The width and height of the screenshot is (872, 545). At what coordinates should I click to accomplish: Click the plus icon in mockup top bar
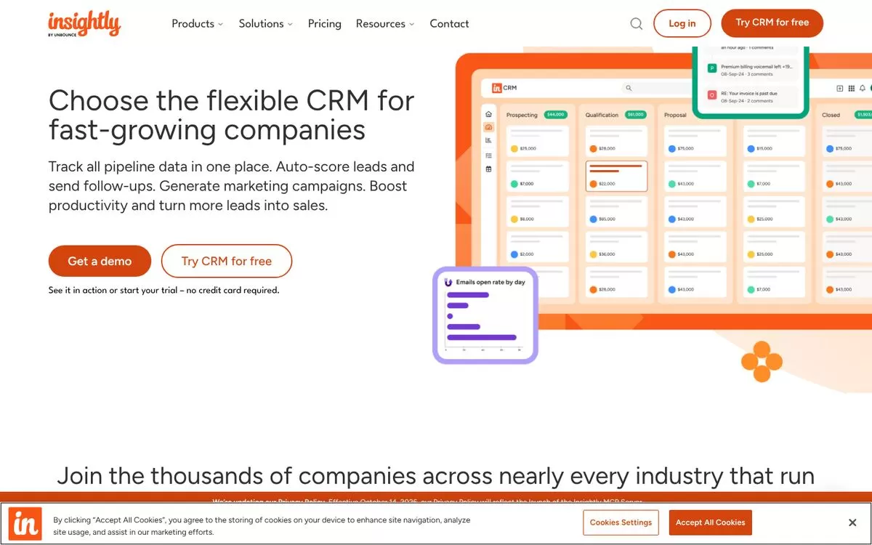point(840,88)
